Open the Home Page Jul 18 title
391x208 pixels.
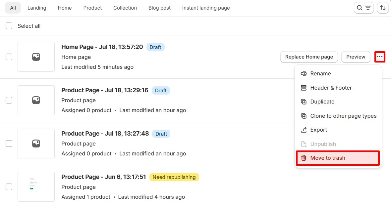click(x=102, y=47)
